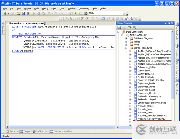The image size is (180, 139).
Task: Open the dropdown arrow beside New Web Site
Action: click(x=8, y=13)
